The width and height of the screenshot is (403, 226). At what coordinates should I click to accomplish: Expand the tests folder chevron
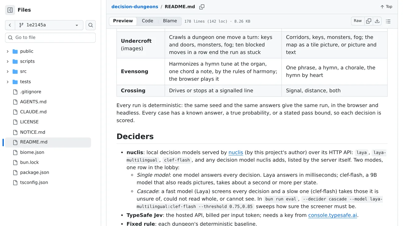pos(8,82)
